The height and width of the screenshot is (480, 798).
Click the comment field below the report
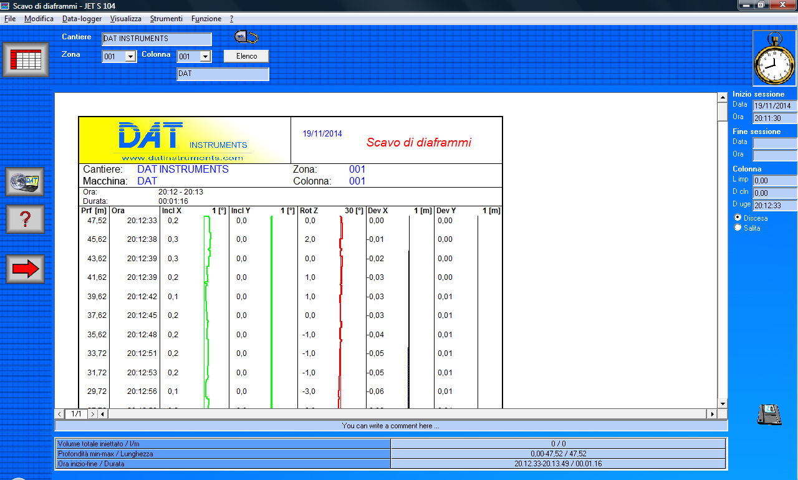click(x=391, y=426)
